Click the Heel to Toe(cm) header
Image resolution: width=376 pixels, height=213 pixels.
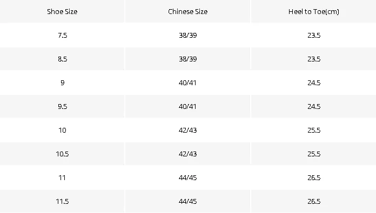[x=313, y=11]
